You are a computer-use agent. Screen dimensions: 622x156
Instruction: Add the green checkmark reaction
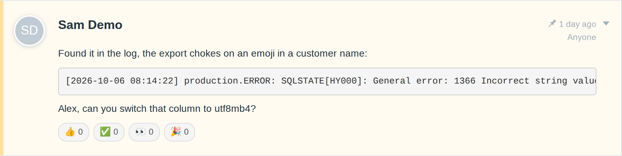109,132
